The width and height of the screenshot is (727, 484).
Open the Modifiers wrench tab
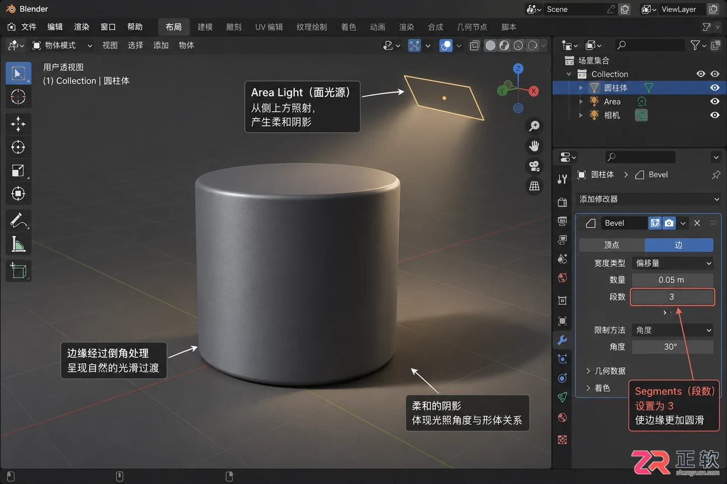562,340
